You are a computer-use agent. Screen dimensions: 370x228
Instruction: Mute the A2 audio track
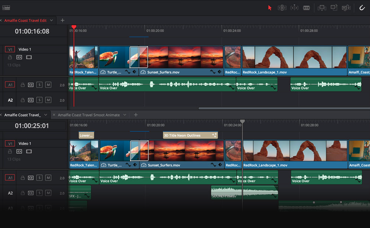(x=48, y=100)
